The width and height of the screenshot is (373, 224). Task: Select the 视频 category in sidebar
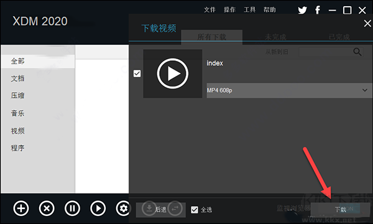[17, 131]
